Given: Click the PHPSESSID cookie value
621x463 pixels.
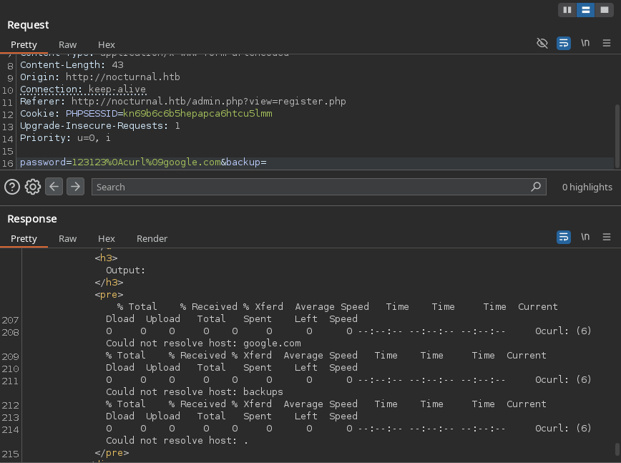Looking at the screenshot, I should click(x=197, y=114).
